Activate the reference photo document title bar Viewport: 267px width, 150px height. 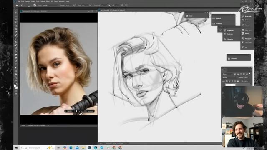tap(59, 11)
